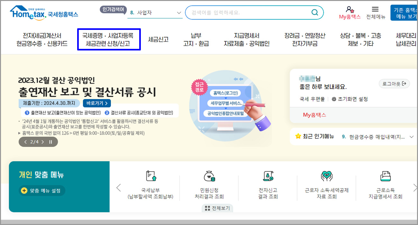The height and width of the screenshot is (225, 418).
Task: Expand the 최근 인기메뉴 list chevron
Action: (x=412, y=137)
